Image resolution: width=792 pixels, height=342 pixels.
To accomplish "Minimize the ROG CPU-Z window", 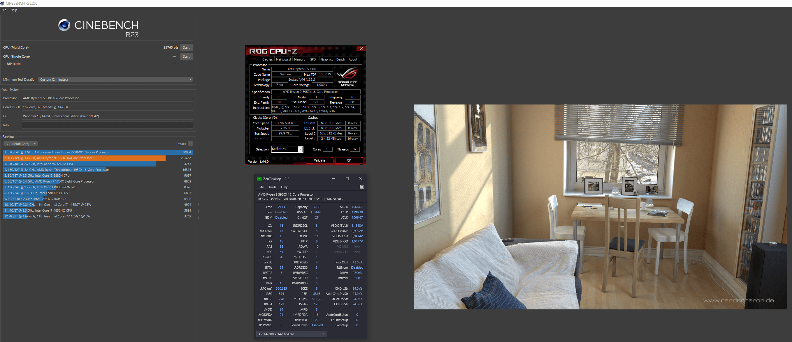I will pyautogui.click(x=350, y=49).
